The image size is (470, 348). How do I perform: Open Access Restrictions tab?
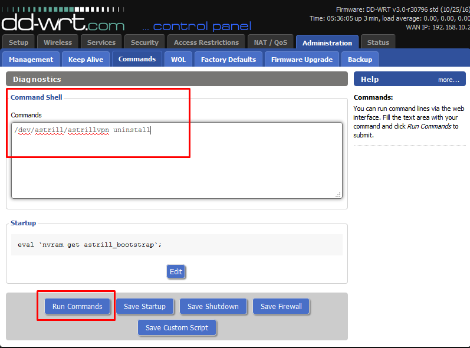click(206, 42)
